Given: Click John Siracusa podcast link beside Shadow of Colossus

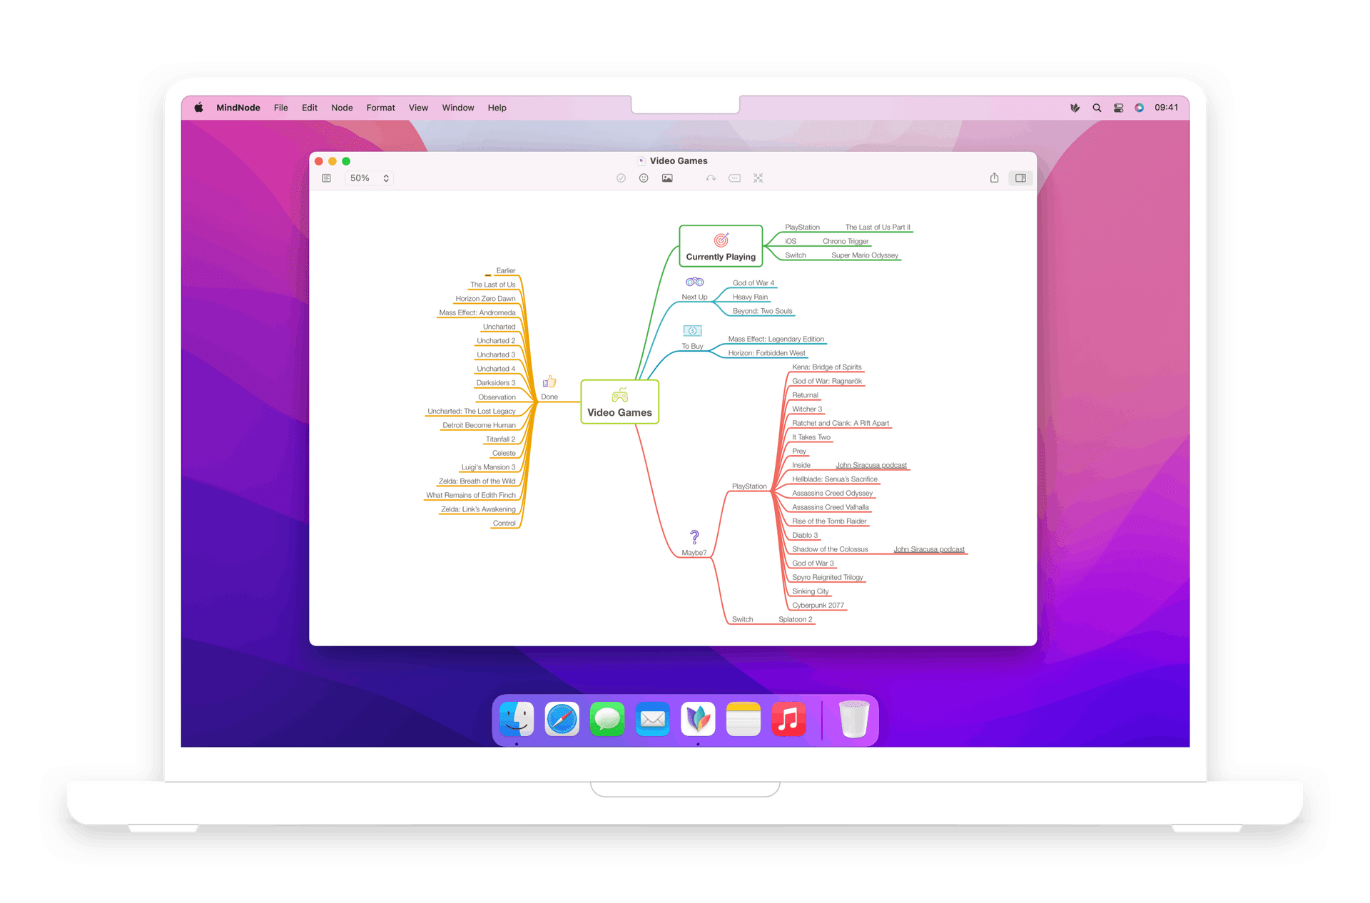Looking at the screenshot, I should pos(928,549).
